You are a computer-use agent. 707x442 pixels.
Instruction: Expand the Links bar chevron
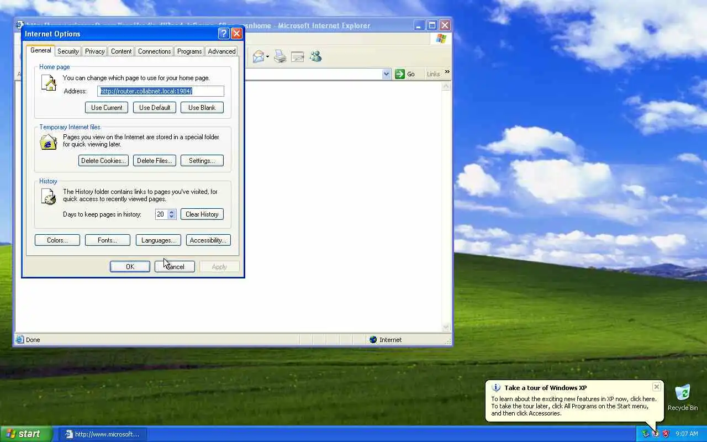(447, 72)
